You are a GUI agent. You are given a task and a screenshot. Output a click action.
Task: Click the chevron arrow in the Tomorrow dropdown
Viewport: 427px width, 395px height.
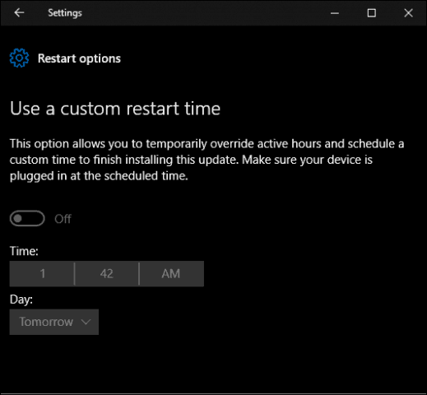[86, 322]
